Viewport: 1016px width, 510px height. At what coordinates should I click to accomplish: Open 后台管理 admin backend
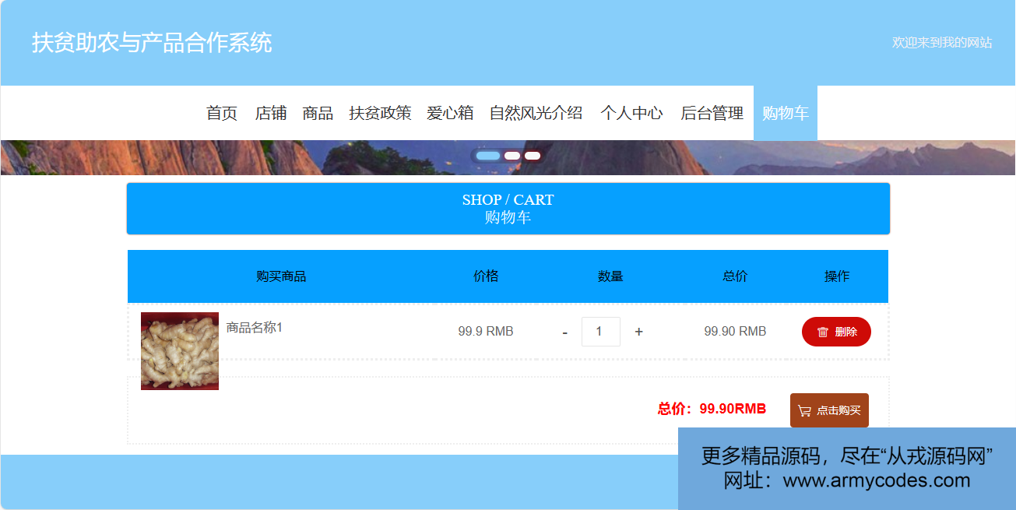[712, 113]
